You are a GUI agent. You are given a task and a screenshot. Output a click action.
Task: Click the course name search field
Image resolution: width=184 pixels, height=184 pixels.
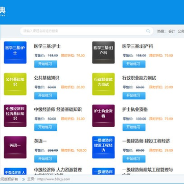(x=86, y=31)
